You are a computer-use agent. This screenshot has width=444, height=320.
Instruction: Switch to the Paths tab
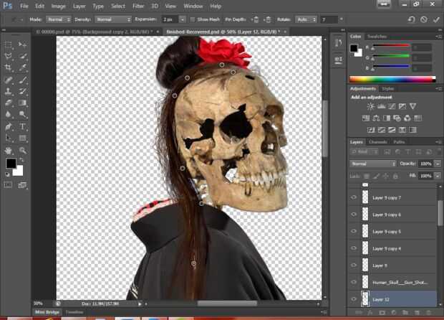pyautogui.click(x=399, y=141)
